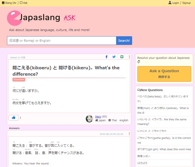195x167 pixels.
Task: Share the question on Facebook
Action: point(107,57)
